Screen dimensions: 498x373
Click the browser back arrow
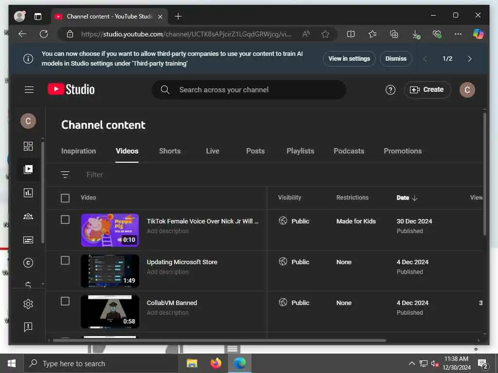tap(22, 34)
